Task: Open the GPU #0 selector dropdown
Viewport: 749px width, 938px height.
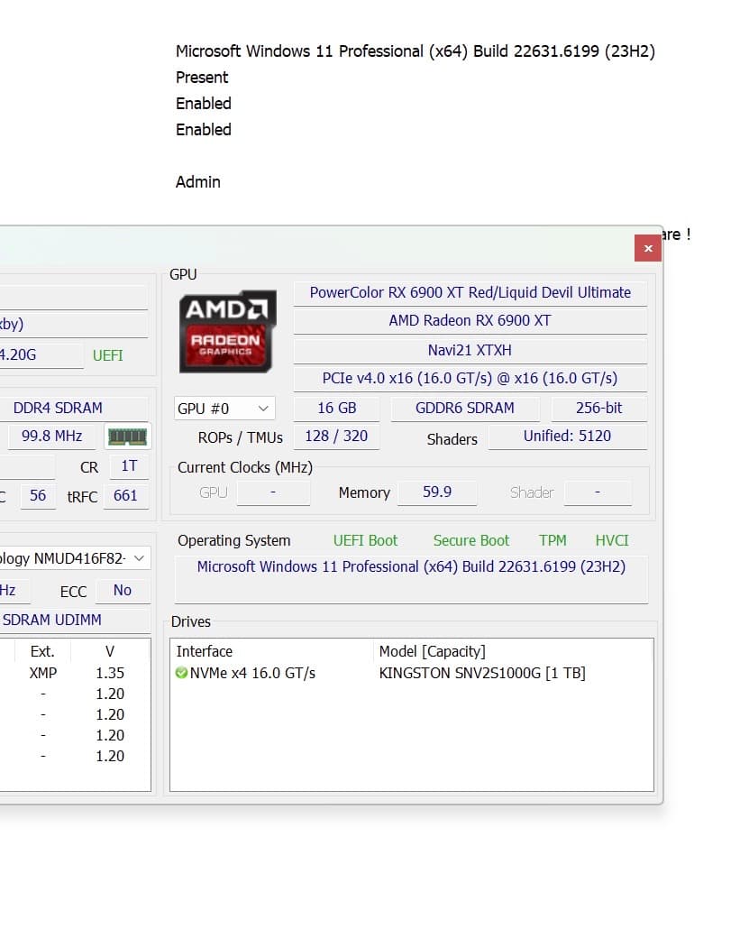Action: click(x=224, y=409)
